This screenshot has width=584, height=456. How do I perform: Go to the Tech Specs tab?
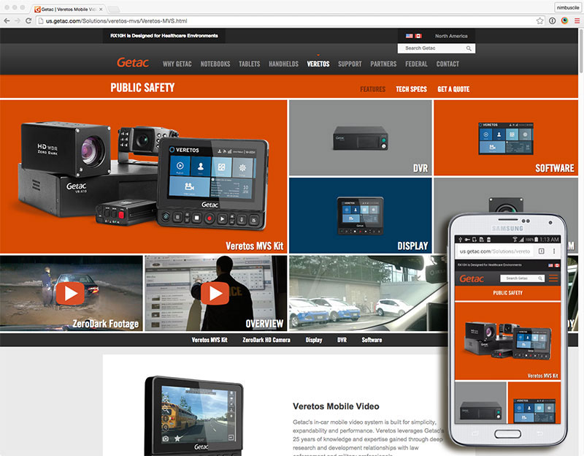click(x=411, y=89)
